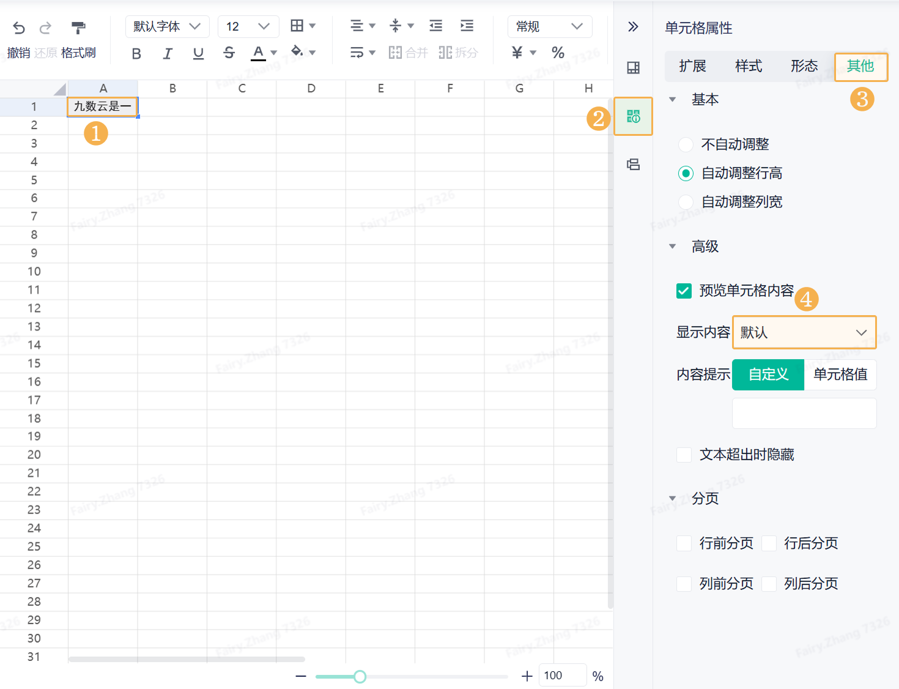Click the zoom percentage 100 field
This screenshot has width=899, height=689.
click(563, 676)
